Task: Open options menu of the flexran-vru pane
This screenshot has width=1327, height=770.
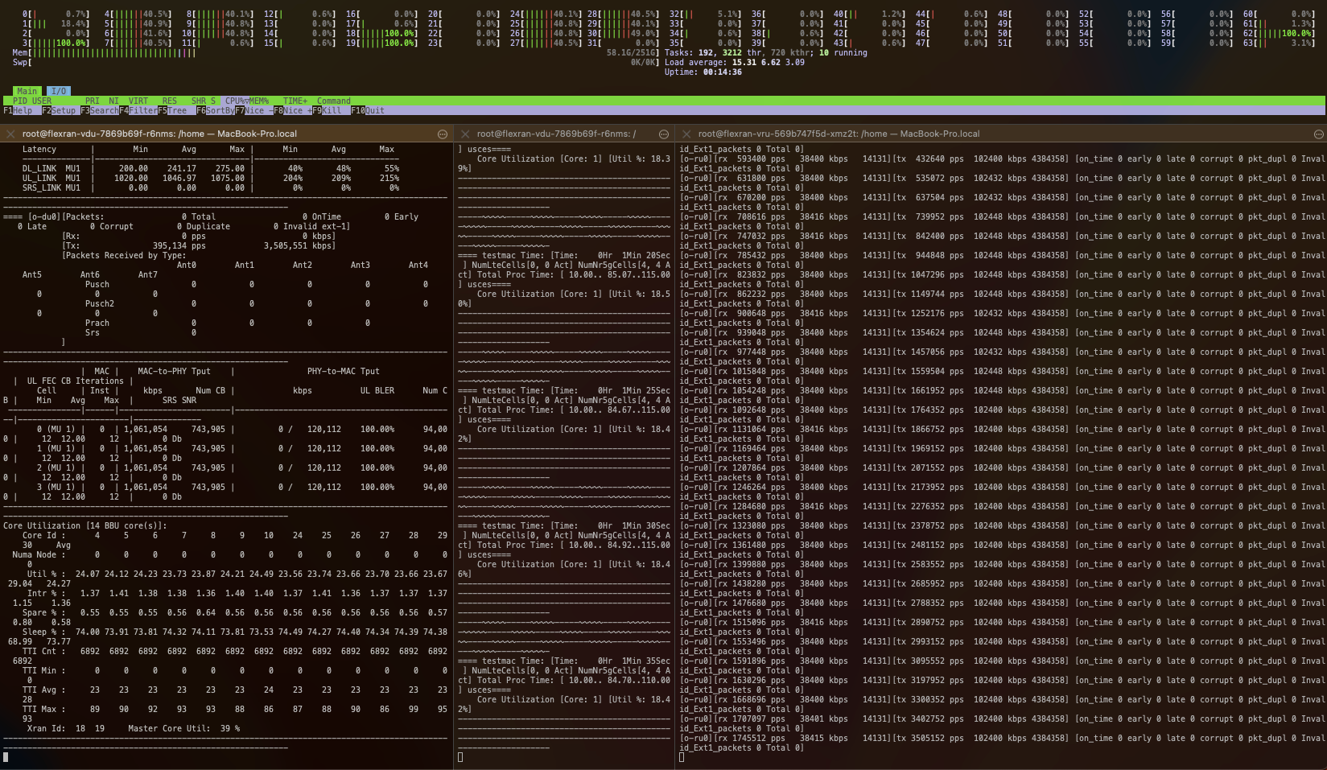Action: point(1318,134)
